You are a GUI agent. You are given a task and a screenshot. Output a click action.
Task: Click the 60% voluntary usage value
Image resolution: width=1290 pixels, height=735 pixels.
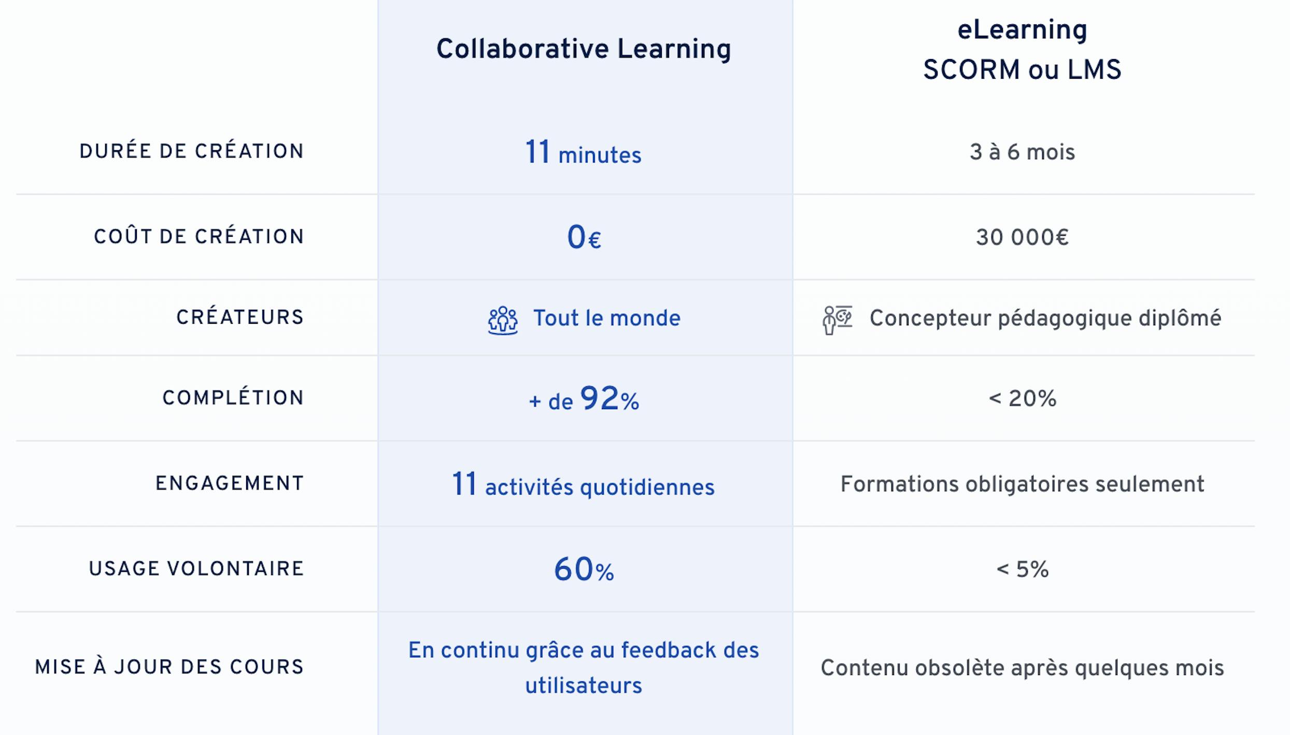pyautogui.click(x=584, y=570)
